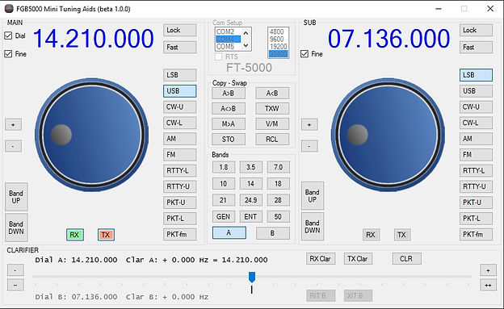Copy VFO with A>B button
The width and height of the screenshot is (504, 309).
(x=229, y=93)
